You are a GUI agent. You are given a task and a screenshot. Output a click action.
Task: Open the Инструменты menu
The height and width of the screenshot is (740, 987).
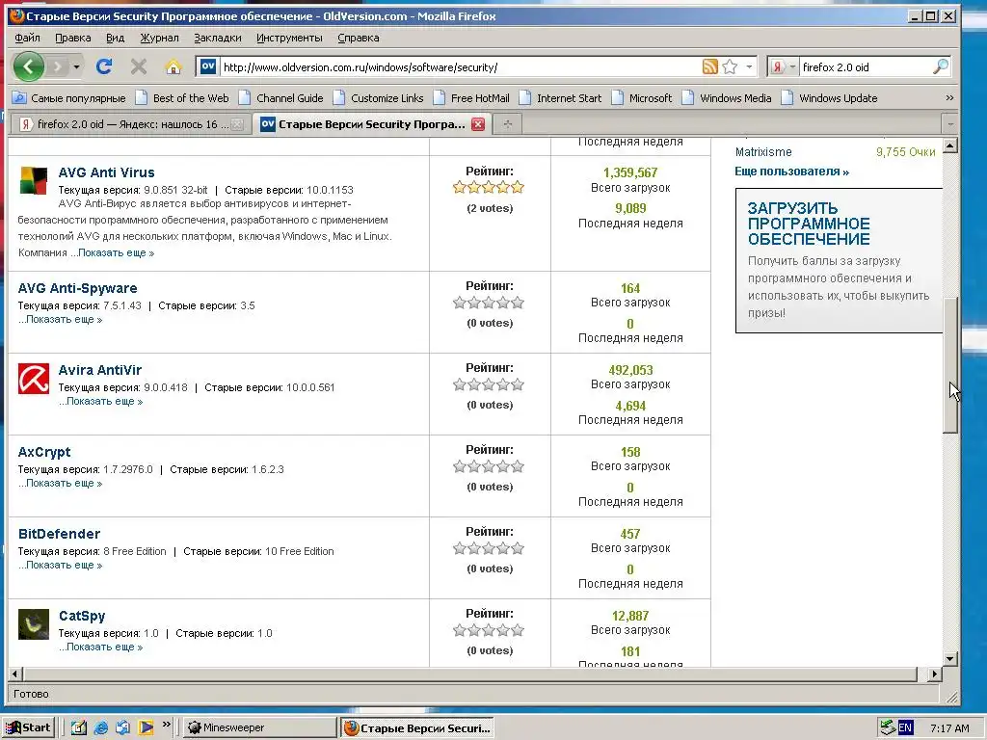(289, 38)
